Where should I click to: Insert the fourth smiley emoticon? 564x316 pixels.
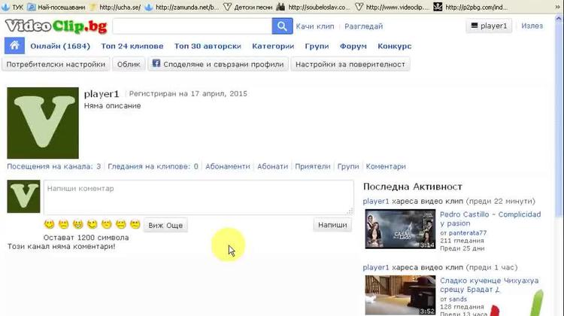pos(92,224)
